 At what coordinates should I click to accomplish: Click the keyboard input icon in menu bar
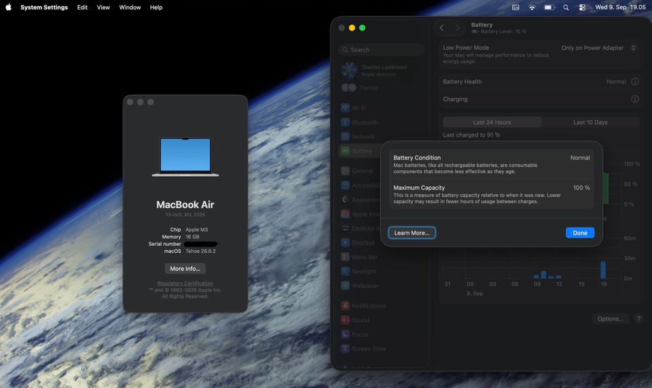(515, 7)
